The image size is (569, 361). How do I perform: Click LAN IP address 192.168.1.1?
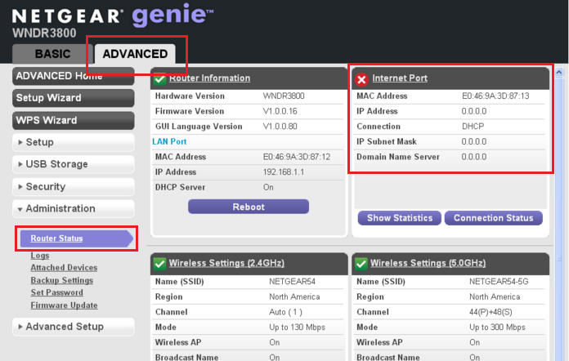284,172
